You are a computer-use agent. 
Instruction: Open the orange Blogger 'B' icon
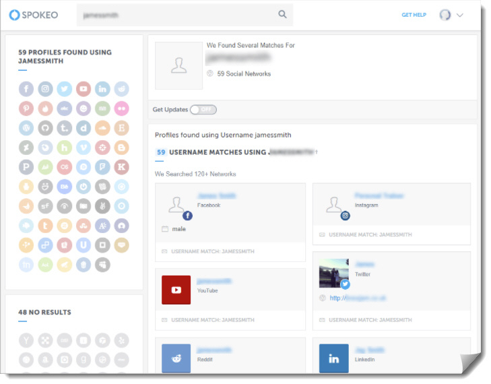click(121, 148)
